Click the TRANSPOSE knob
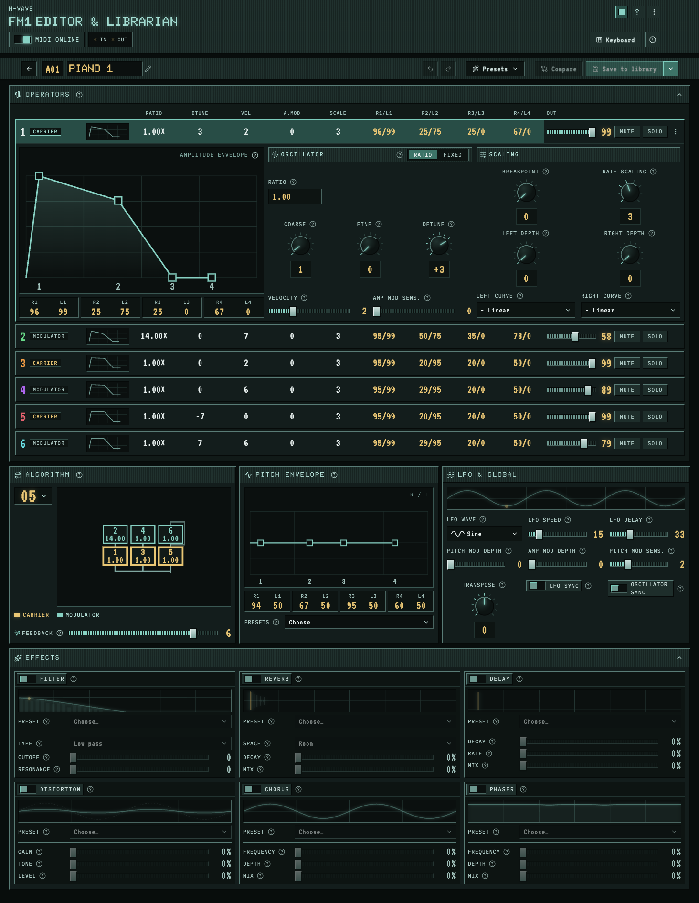The image size is (699, 903). (x=484, y=606)
